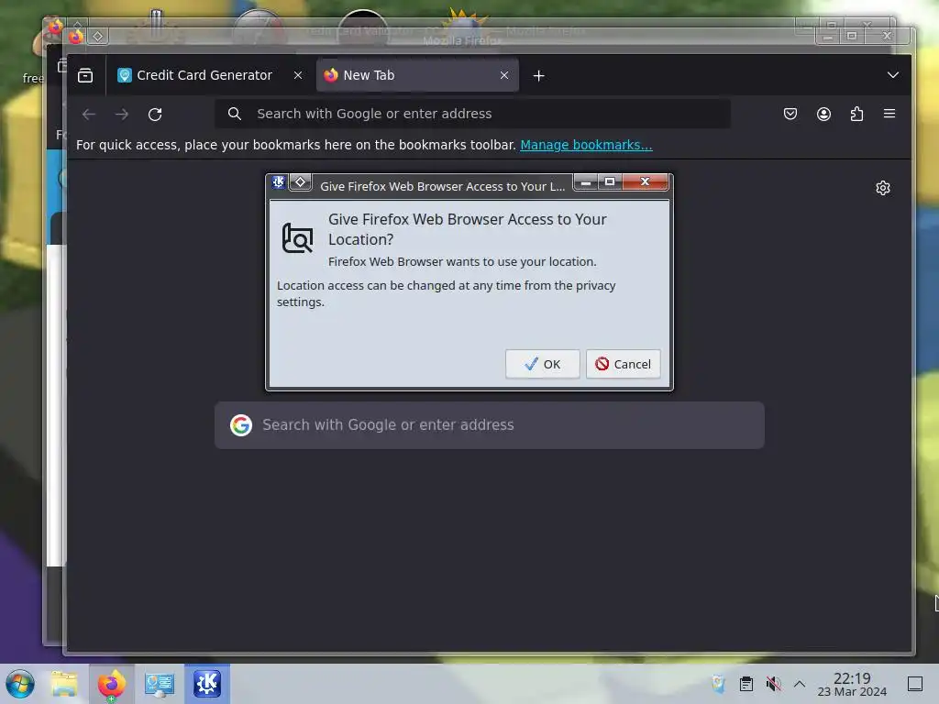The width and height of the screenshot is (939, 704).
Task: Maximize the front Firefox window
Action: pyautogui.click(x=852, y=37)
